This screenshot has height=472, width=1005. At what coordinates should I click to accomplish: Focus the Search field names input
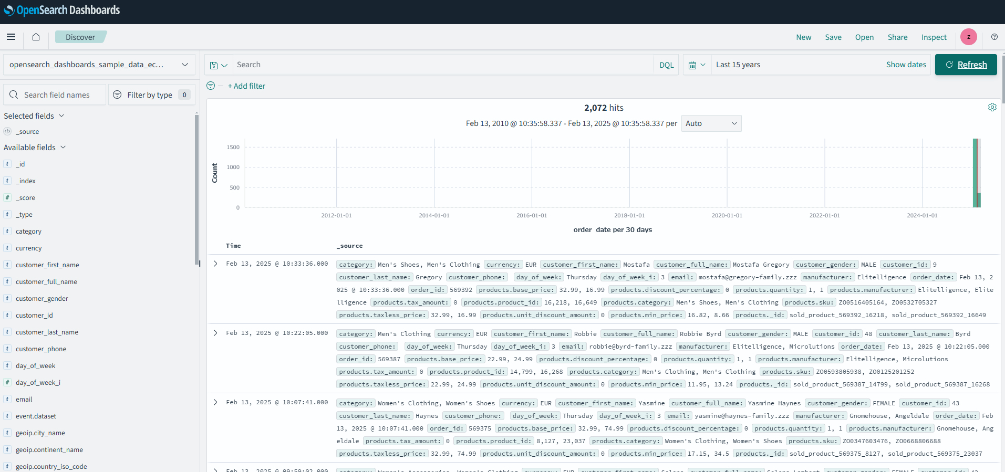[57, 95]
